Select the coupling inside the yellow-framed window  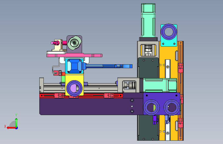pyautogui.click(x=148, y=50)
